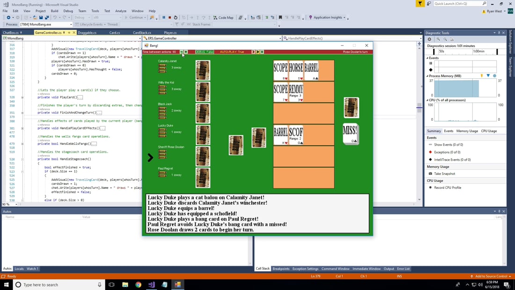Image resolution: width=515 pixels, height=290 pixels.
Task: Open Diagnostic Tools settings gear
Action: (x=429, y=39)
